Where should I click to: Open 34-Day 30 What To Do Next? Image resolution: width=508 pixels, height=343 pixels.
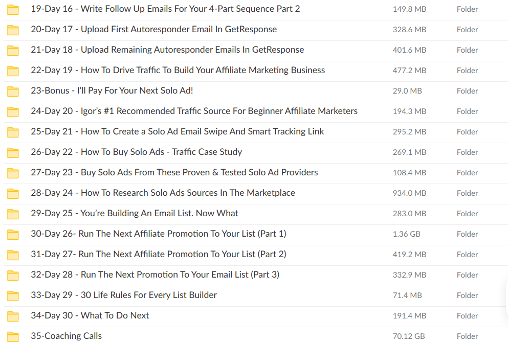tap(90, 315)
